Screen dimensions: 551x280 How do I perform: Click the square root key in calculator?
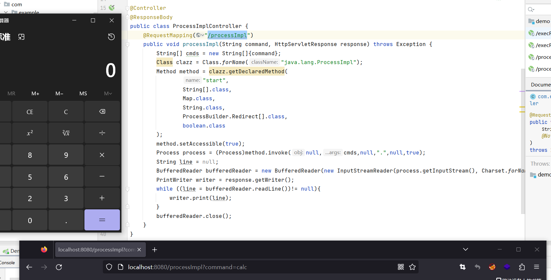[66, 133]
